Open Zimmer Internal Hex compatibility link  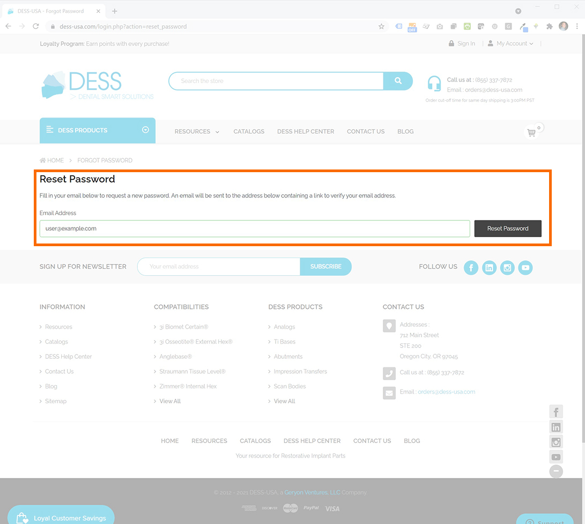click(x=188, y=386)
